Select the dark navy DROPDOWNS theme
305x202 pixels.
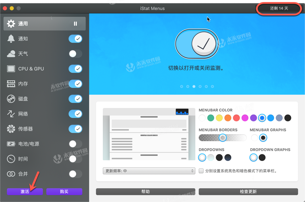(228, 158)
